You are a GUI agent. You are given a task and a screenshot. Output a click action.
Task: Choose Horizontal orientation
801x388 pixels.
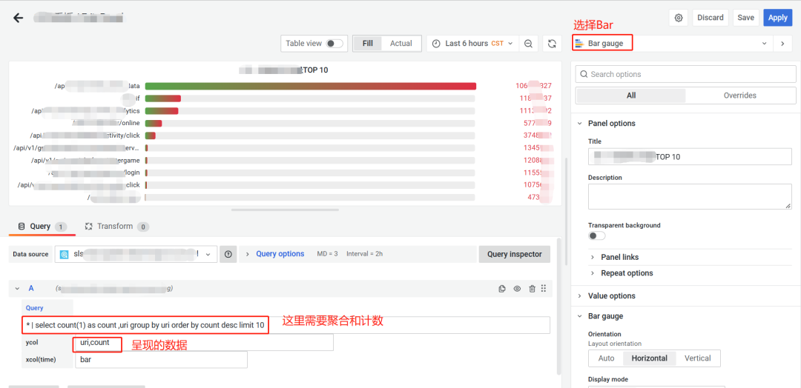pos(649,358)
